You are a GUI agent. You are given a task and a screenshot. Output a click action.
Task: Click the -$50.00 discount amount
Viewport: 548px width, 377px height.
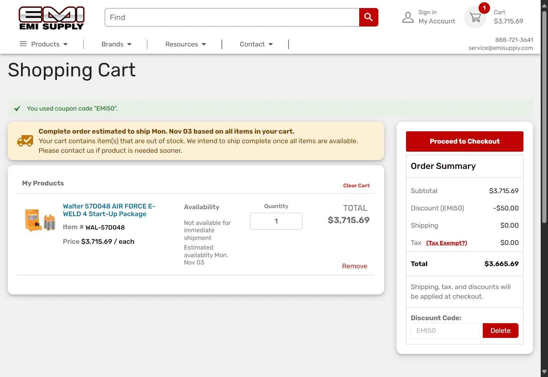(x=506, y=208)
